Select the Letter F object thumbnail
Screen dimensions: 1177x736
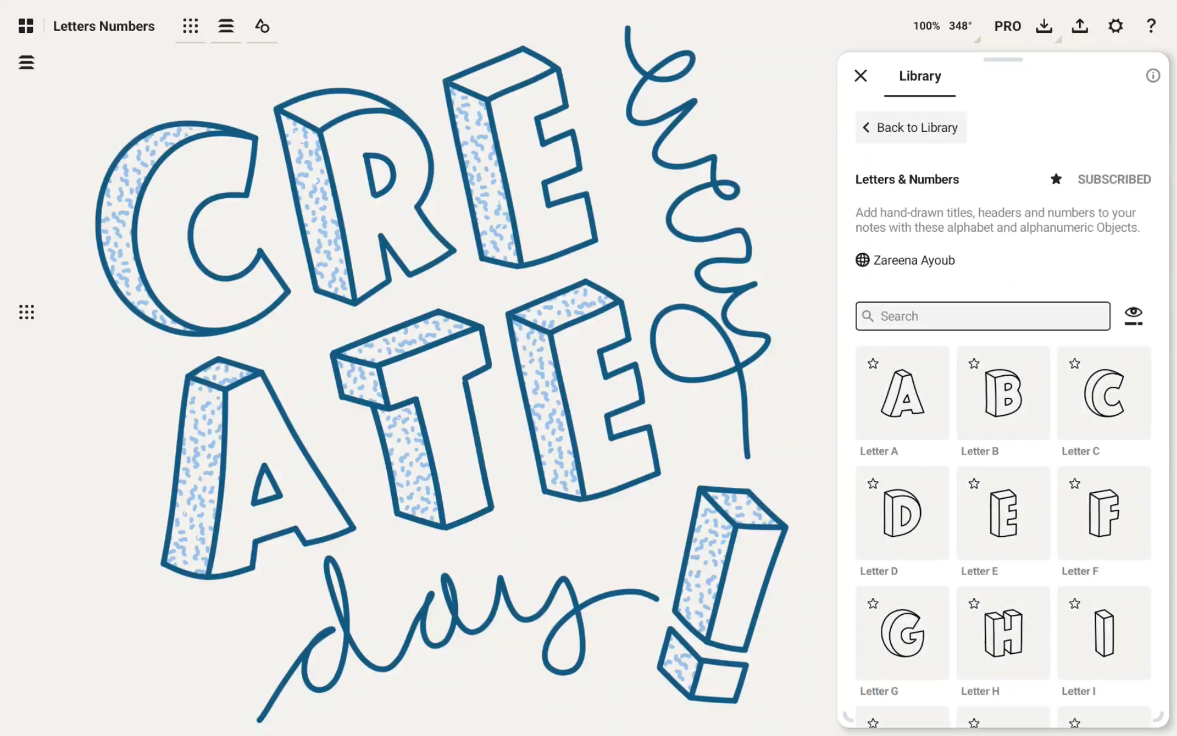point(1104,513)
